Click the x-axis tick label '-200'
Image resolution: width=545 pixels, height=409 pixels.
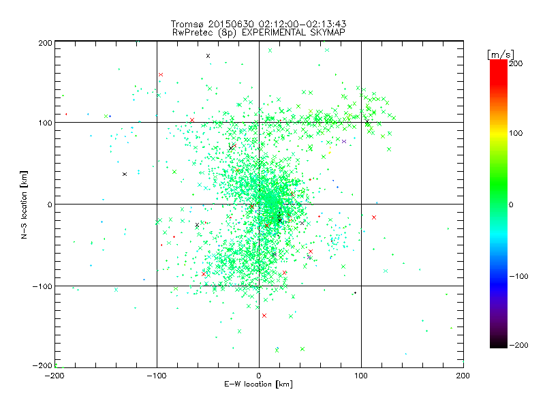click(54, 376)
